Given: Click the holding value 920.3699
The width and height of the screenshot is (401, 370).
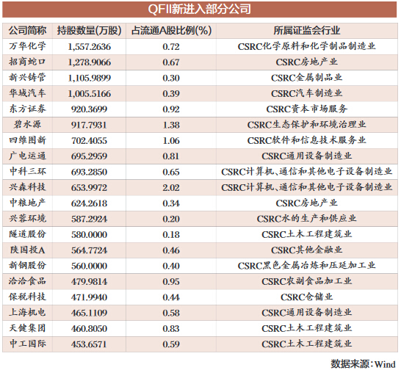Looking at the screenshot, I should (x=89, y=109).
